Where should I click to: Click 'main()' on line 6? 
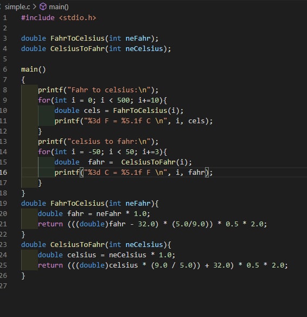click(x=34, y=69)
